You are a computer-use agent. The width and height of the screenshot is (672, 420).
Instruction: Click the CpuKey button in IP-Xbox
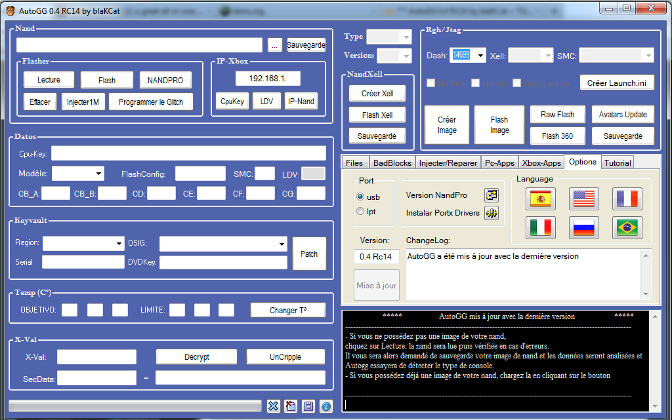point(232,102)
